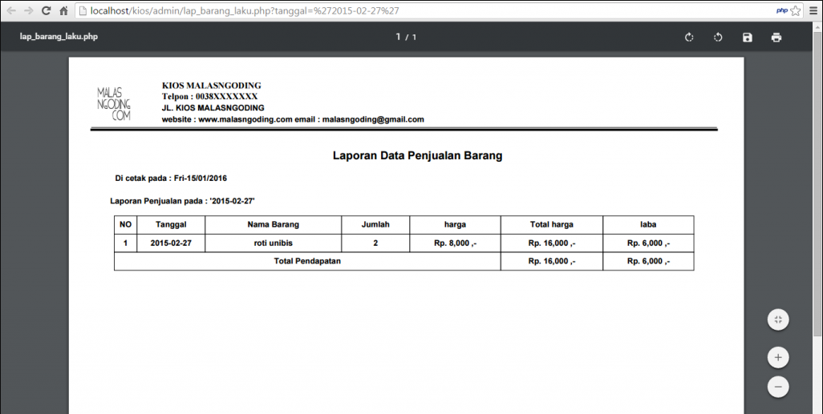
Task: Click lap_barang_laku.php document title
Action: (x=59, y=37)
